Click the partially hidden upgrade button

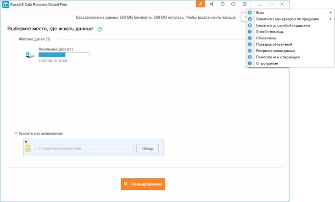point(244,17)
